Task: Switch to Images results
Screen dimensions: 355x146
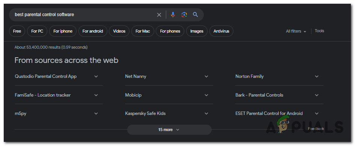Action: [x=197, y=31]
